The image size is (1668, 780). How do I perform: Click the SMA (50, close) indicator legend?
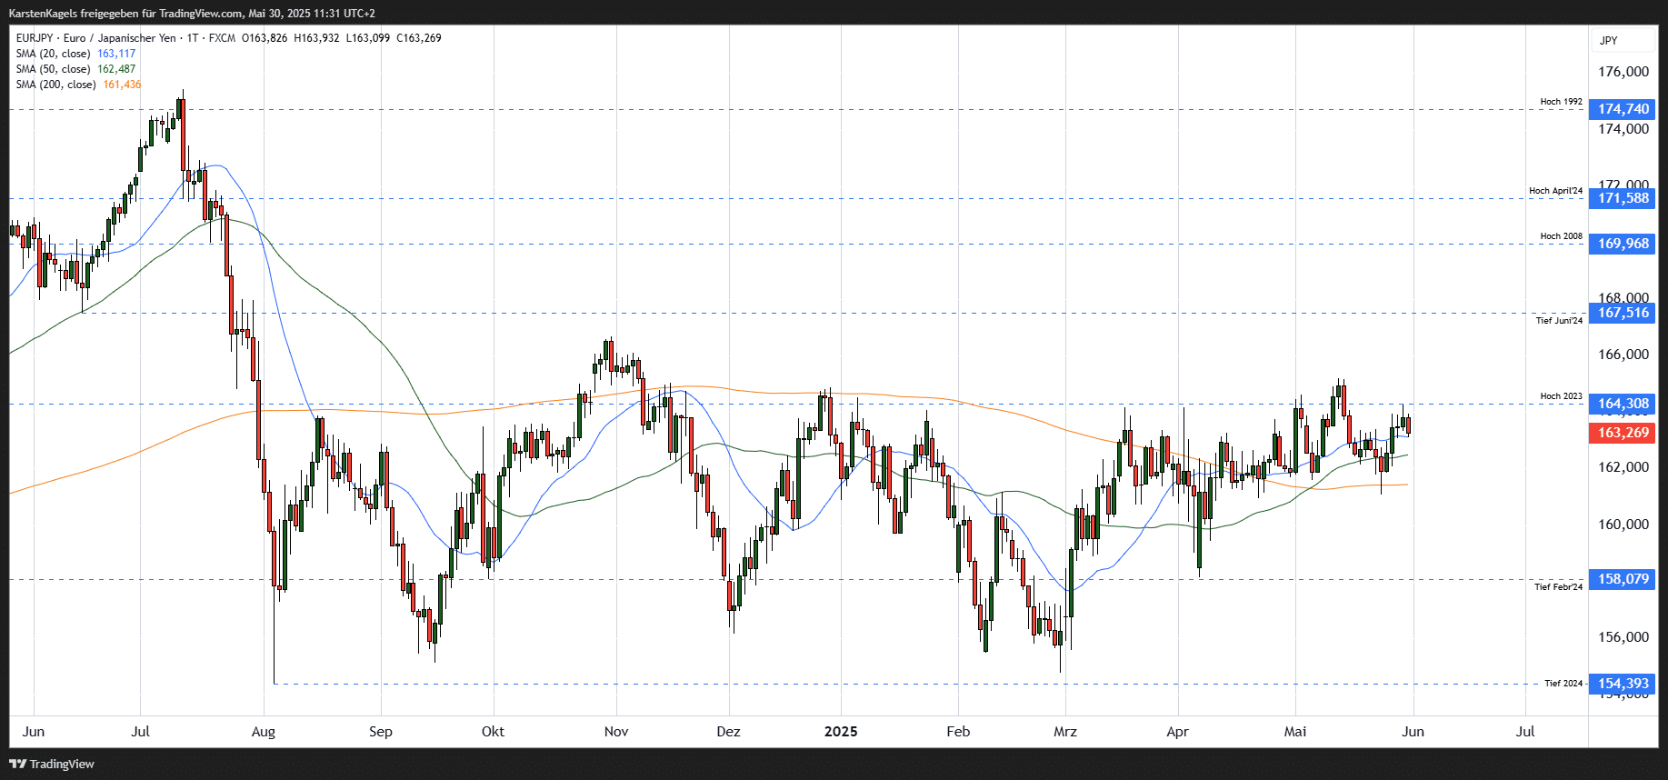53,69
